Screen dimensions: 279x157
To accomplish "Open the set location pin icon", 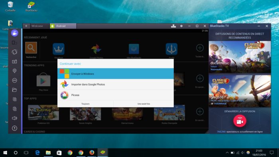I will click(x=14, y=71).
